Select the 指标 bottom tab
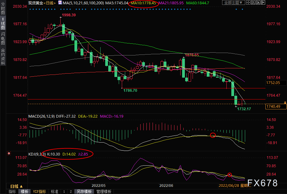This screenshot has width=287, height=194. pos(12,192)
